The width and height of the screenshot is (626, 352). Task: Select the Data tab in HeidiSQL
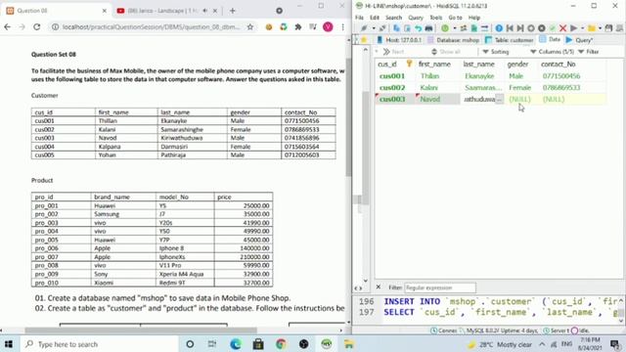(550, 39)
